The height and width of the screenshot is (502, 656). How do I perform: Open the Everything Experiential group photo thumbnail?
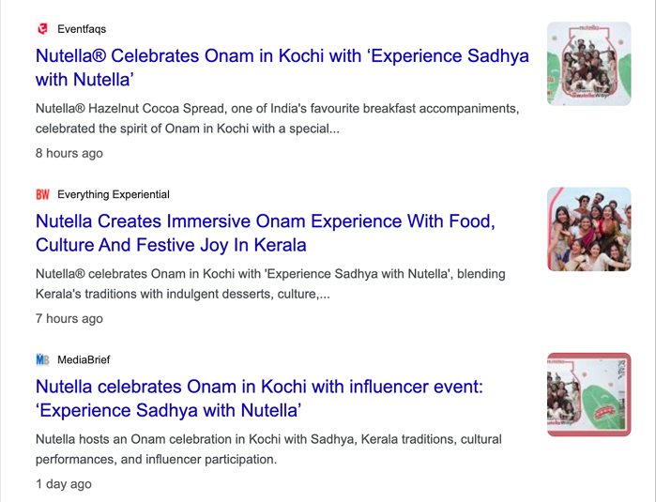(589, 229)
